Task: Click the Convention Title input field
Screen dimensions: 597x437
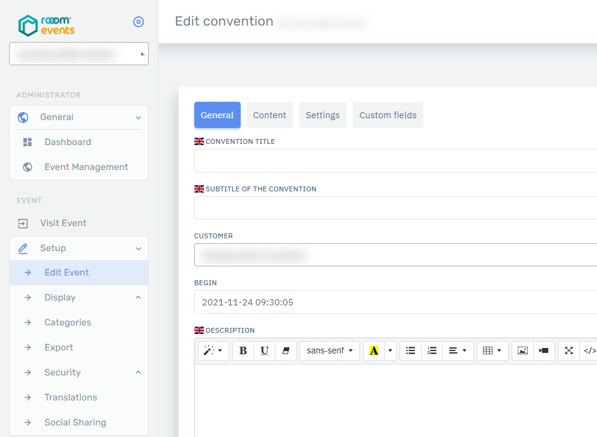Action: click(x=395, y=161)
